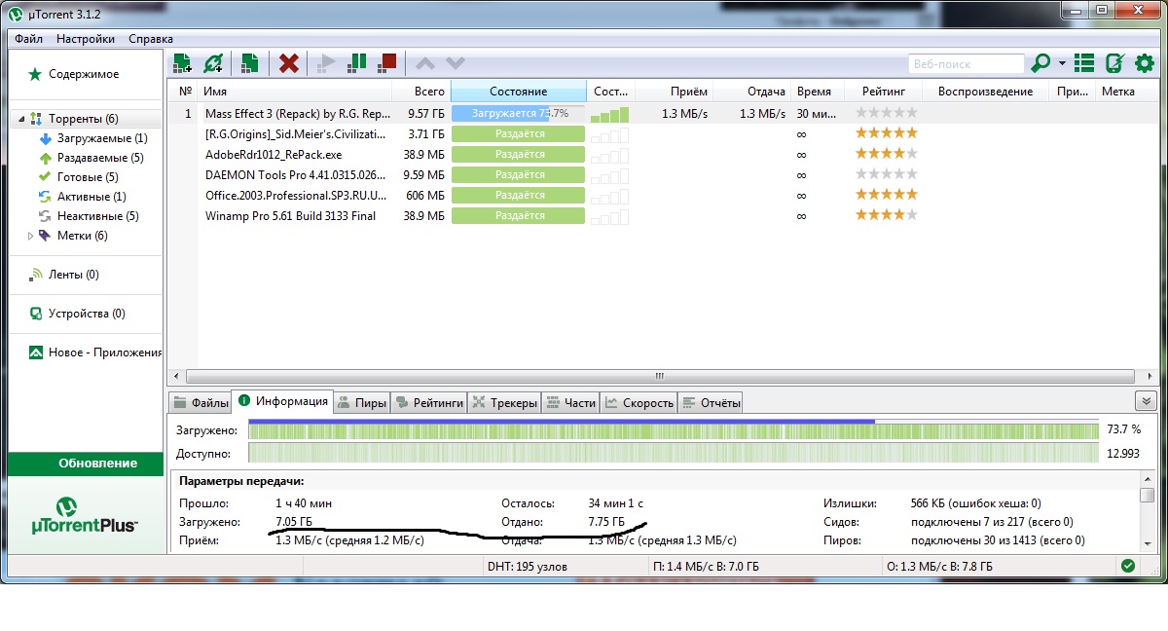The image size is (1168, 631).
Task: Open the Файл menu
Action: click(x=29, y=39)
